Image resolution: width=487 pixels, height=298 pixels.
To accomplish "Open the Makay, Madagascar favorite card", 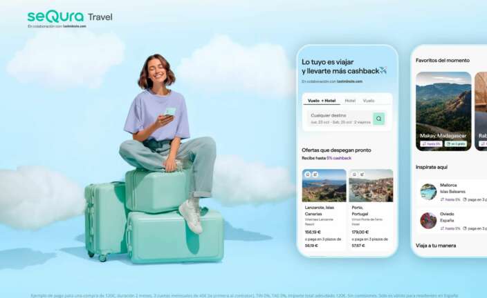I will (443, 112).
